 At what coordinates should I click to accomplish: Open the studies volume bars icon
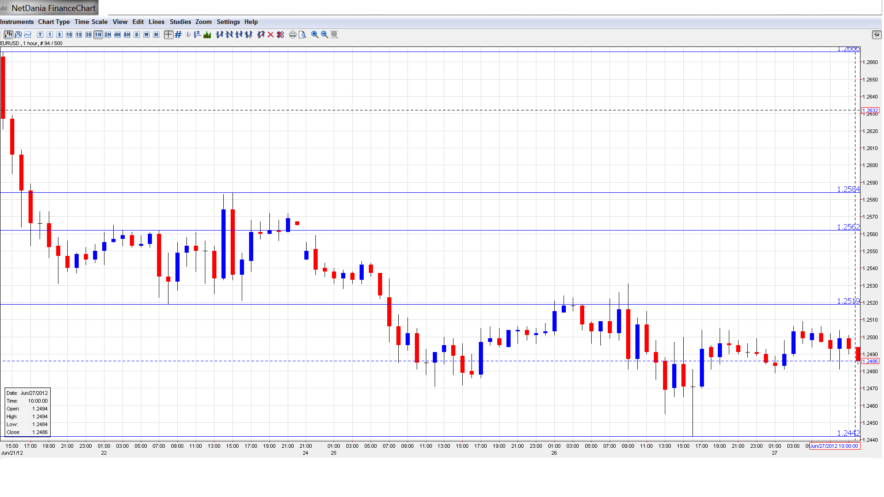click(207, 35)
